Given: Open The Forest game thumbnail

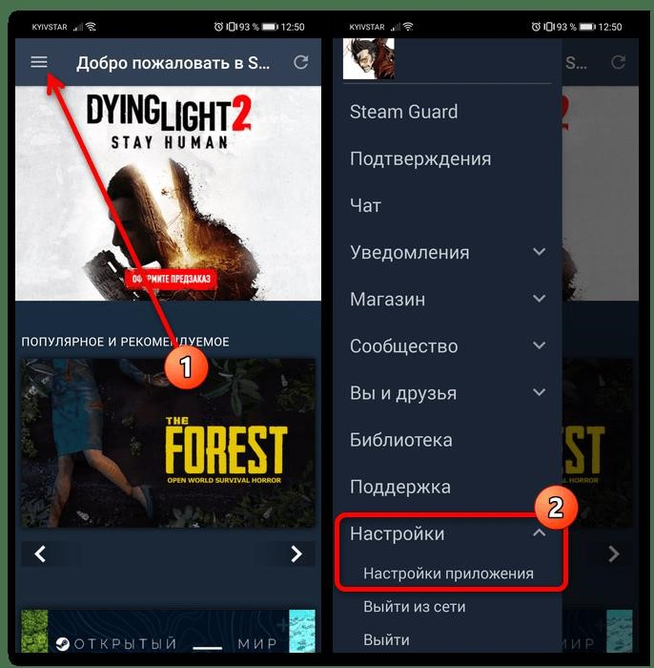Looking at the screenshot, I should 169,443.
